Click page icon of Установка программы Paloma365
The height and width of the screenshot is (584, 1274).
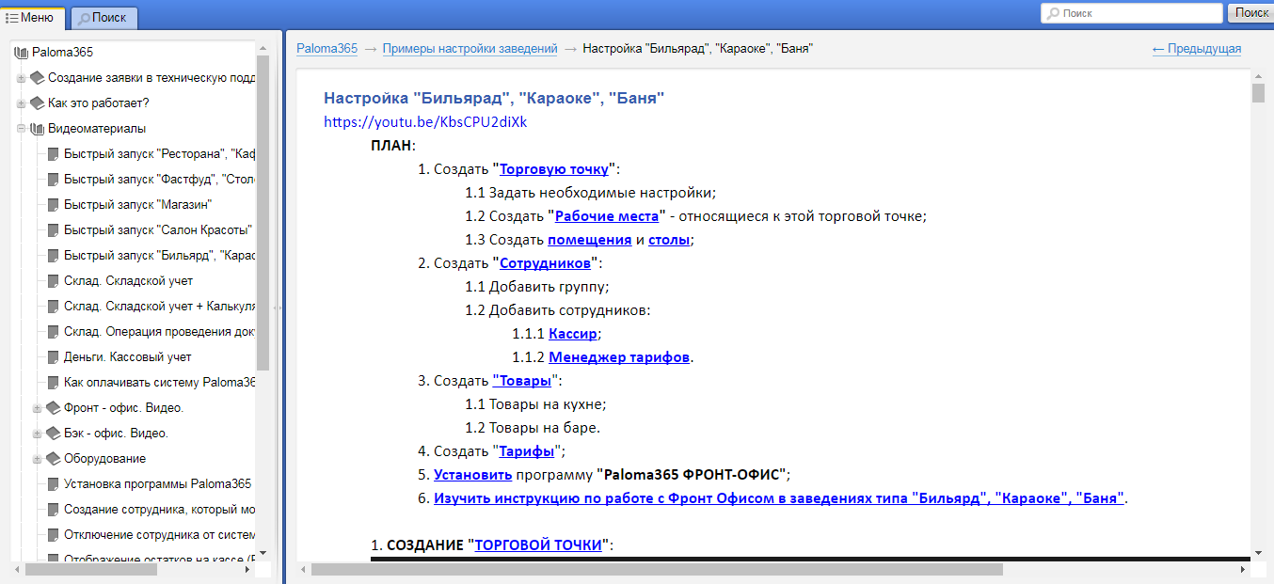[x=54, y=484]
